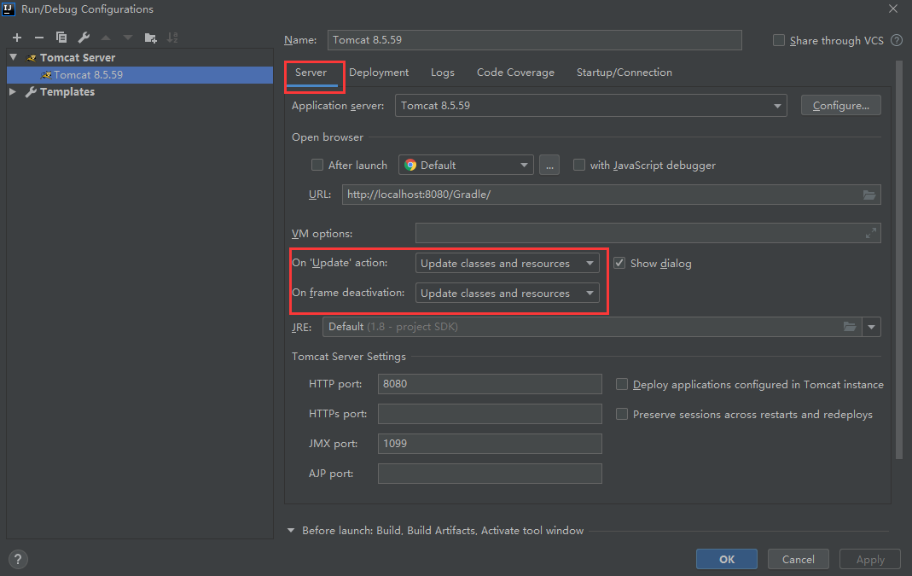Browse for JRE folder icon
The width and height of the screenshot is (912, 576).
point(850,327)
